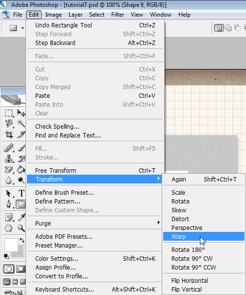This screenshot has width=246, height=295.
Task: Choose Rotate 90° CW
Action: [204, 258]
